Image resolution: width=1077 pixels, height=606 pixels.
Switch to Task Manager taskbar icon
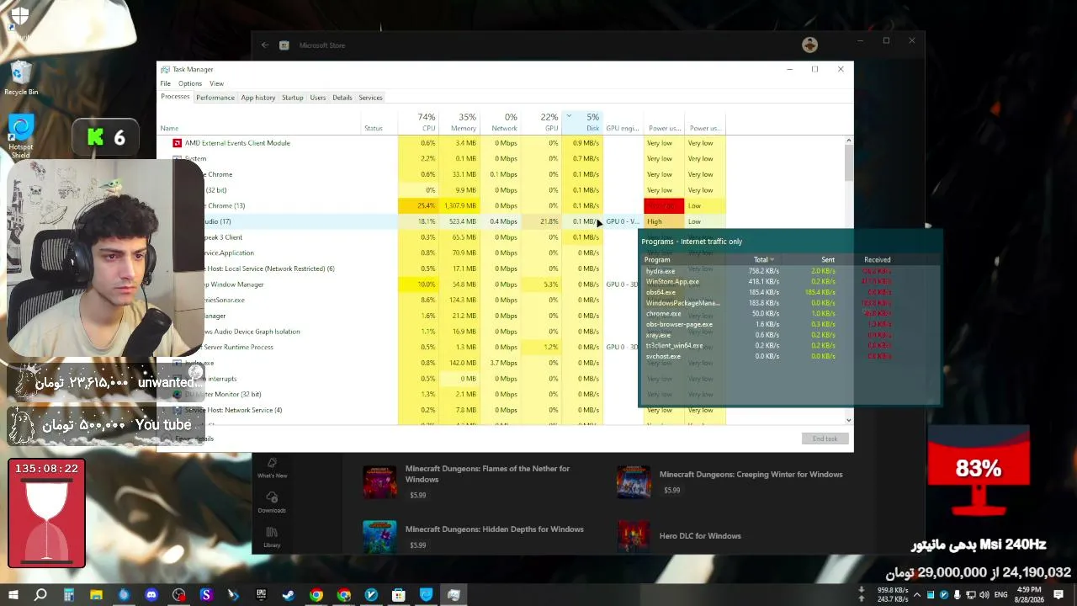click(x=454, y=595)
